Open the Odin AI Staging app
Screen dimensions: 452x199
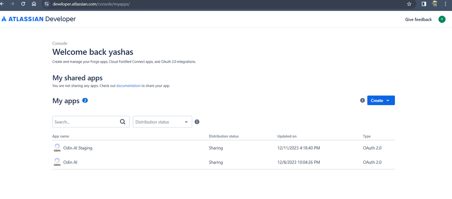click(77, 148)
